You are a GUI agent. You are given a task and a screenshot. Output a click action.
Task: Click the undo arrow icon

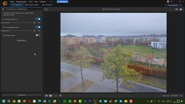(x=51, y=2)
